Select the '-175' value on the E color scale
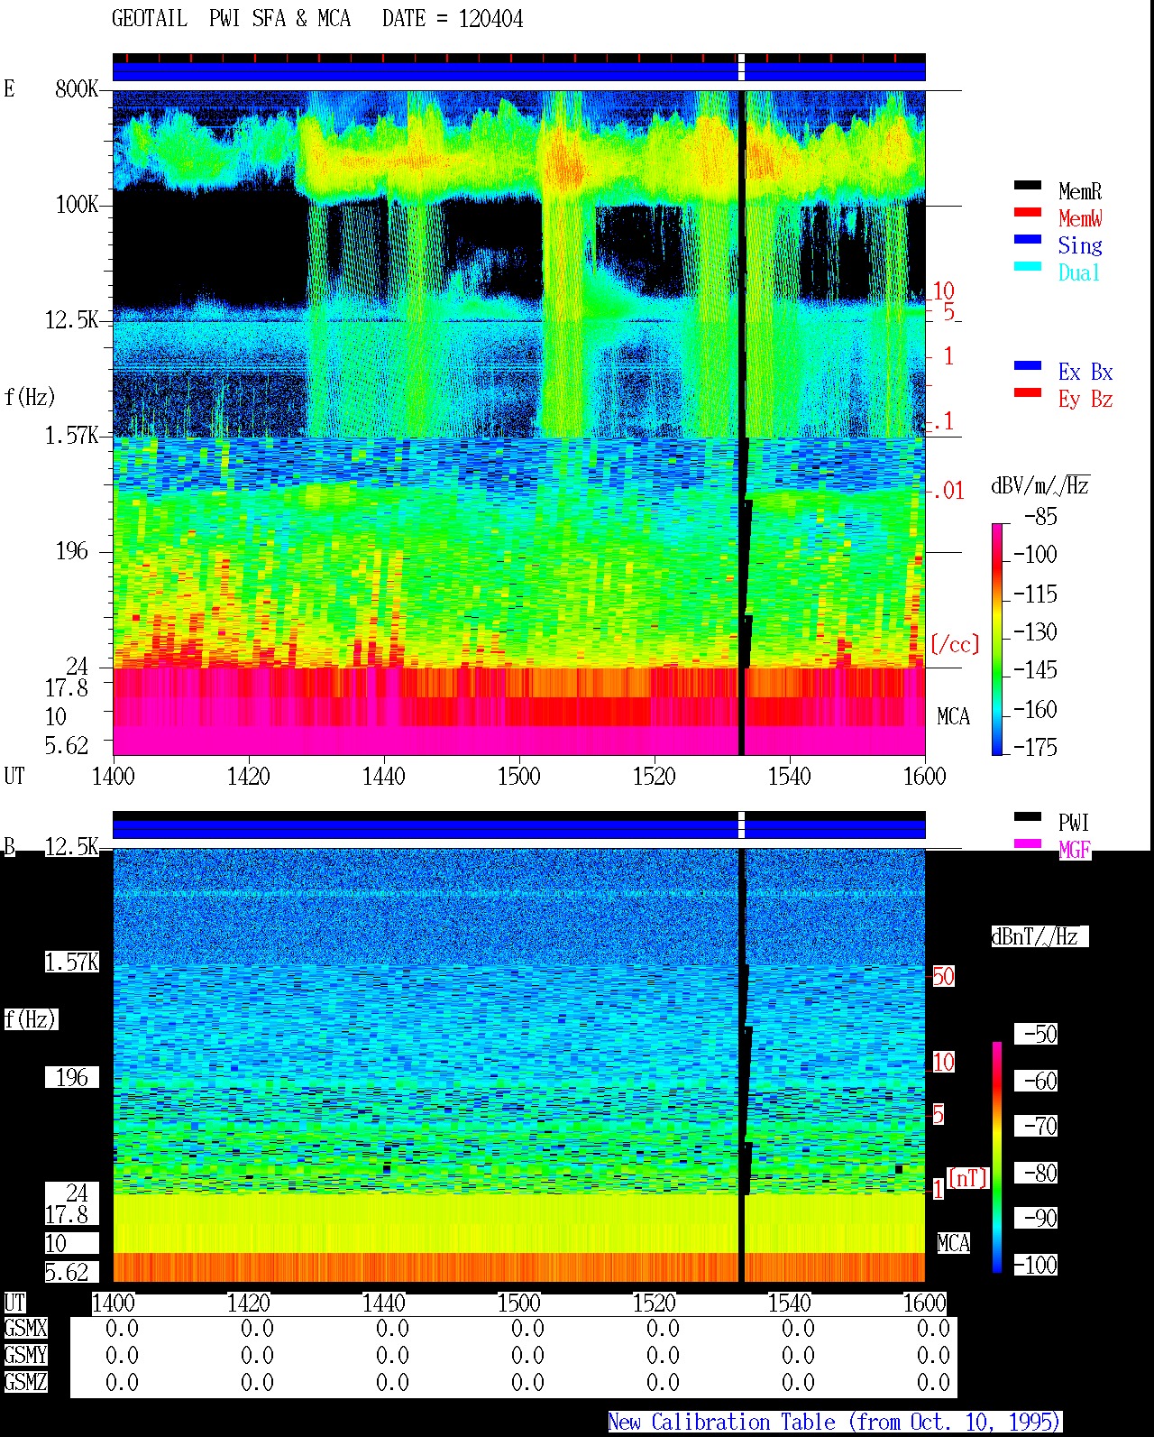 (1035, 747)
